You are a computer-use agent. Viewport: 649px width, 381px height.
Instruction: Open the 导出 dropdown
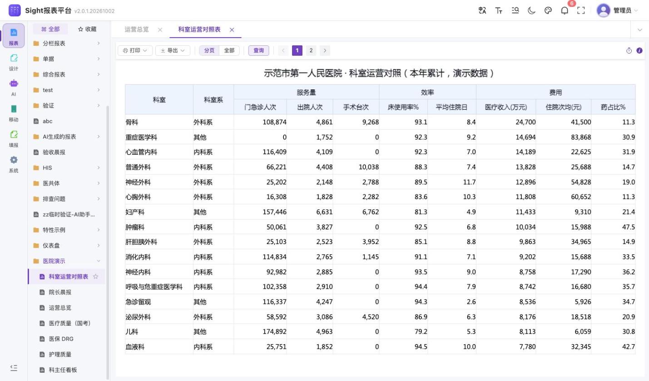point(173,50)
